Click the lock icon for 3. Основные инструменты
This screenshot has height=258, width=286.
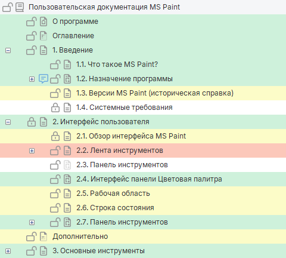coord(32,251)
